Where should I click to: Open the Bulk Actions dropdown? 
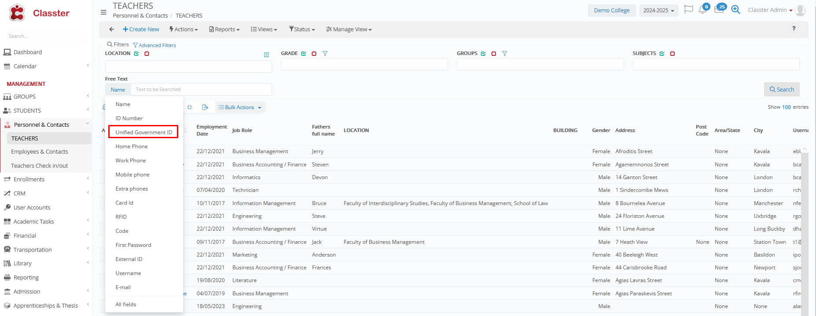240,107
